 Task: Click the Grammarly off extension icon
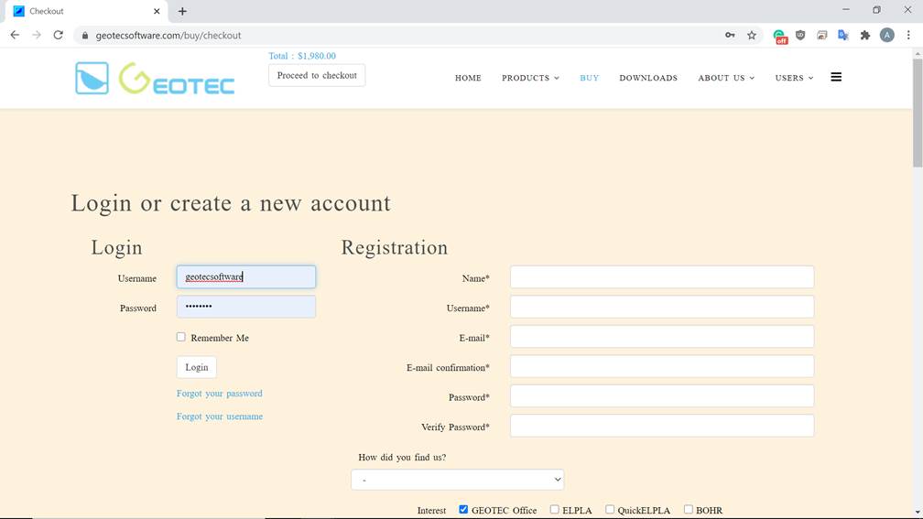click(780, 37)
